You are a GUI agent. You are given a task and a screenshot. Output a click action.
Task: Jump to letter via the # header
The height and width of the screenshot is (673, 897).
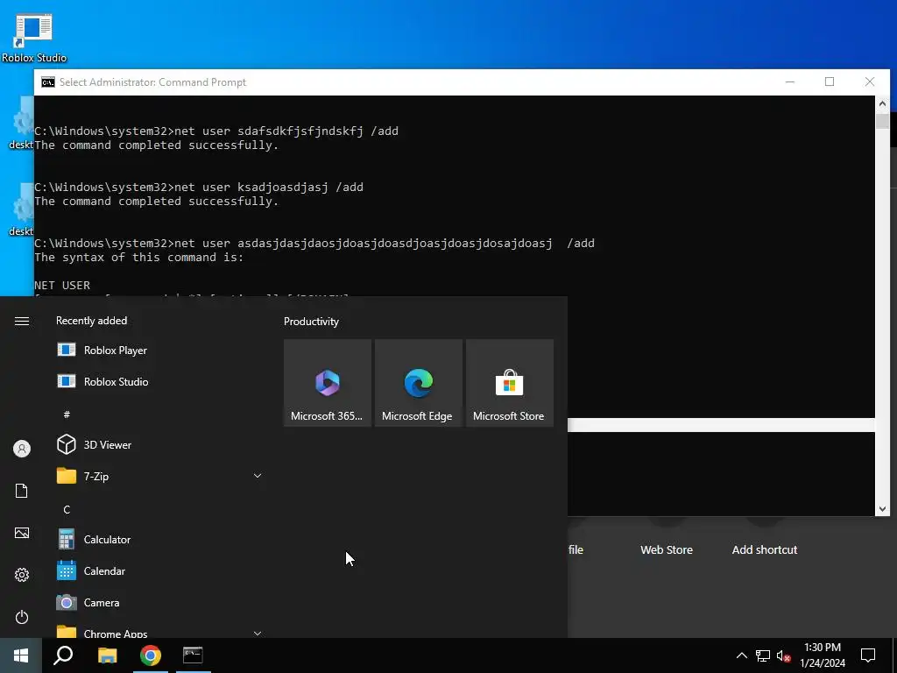(x=67, y=414)
